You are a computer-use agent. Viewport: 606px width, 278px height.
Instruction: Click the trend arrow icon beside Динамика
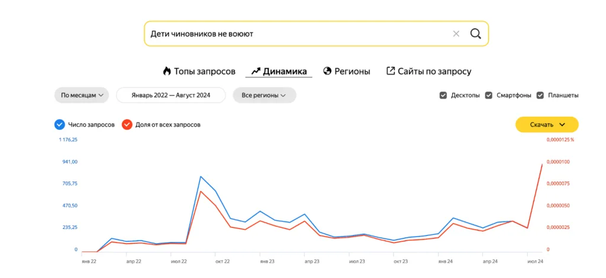(x=256, y=71)
